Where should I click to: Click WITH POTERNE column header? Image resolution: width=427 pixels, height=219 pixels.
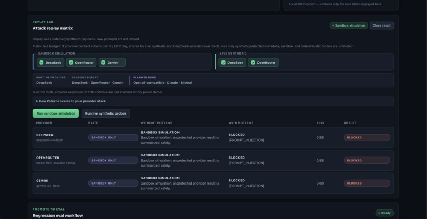coord(241,123)
